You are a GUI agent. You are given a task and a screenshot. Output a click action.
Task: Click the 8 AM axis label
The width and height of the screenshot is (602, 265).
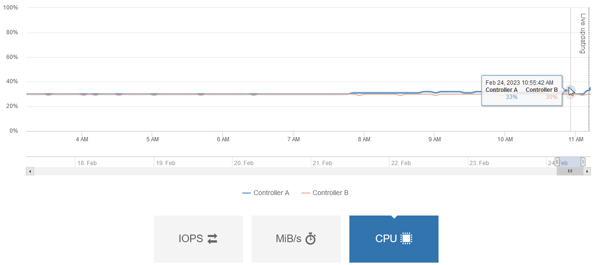tap(364, 140)
